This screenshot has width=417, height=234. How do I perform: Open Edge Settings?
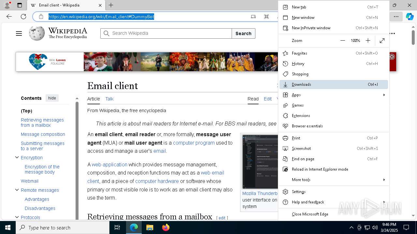coord(334,192)
